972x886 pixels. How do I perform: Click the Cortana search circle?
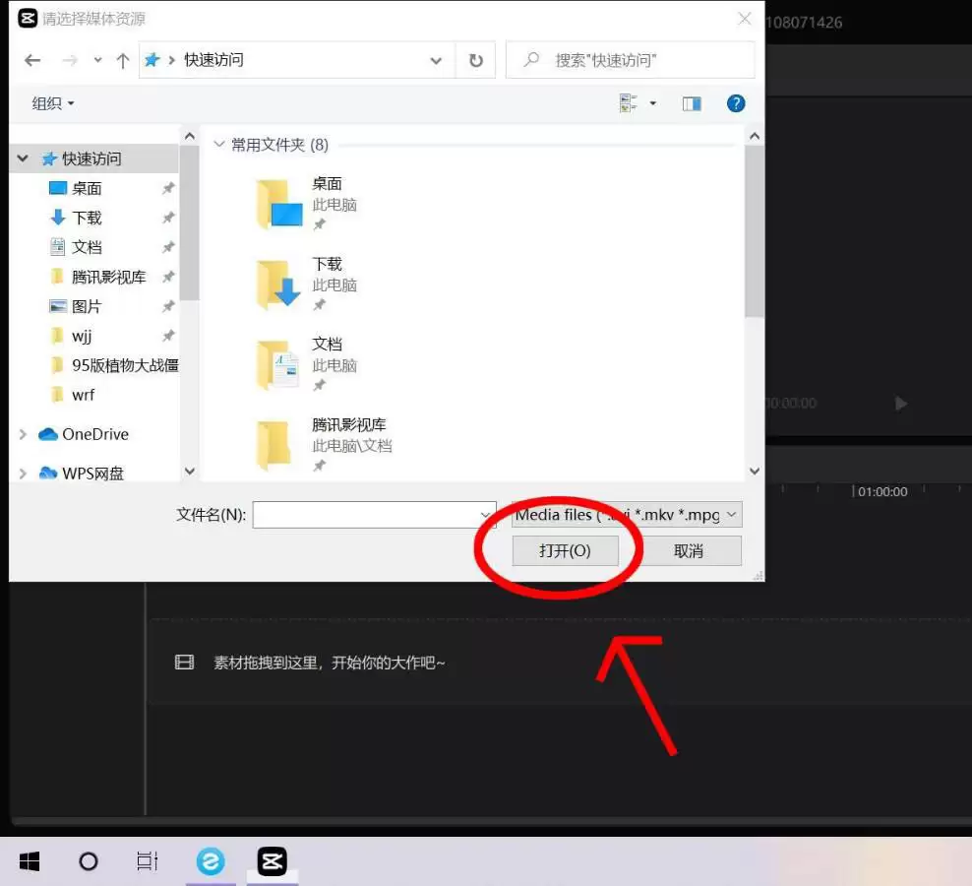coord(89,860)
